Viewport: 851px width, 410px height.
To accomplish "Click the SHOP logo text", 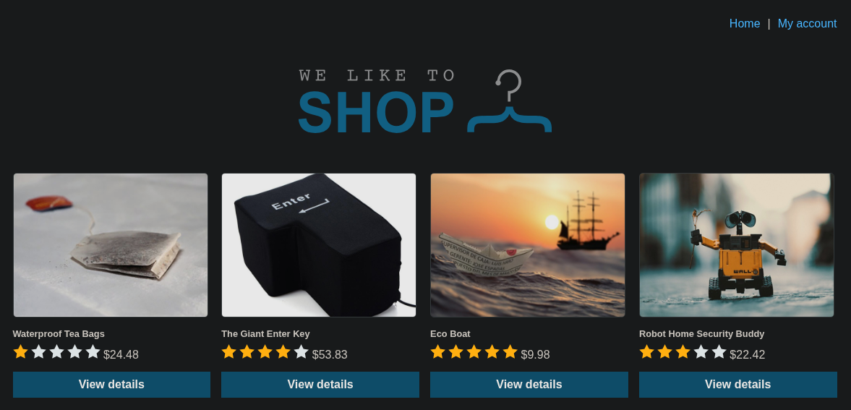I will [x=375, y=113].
